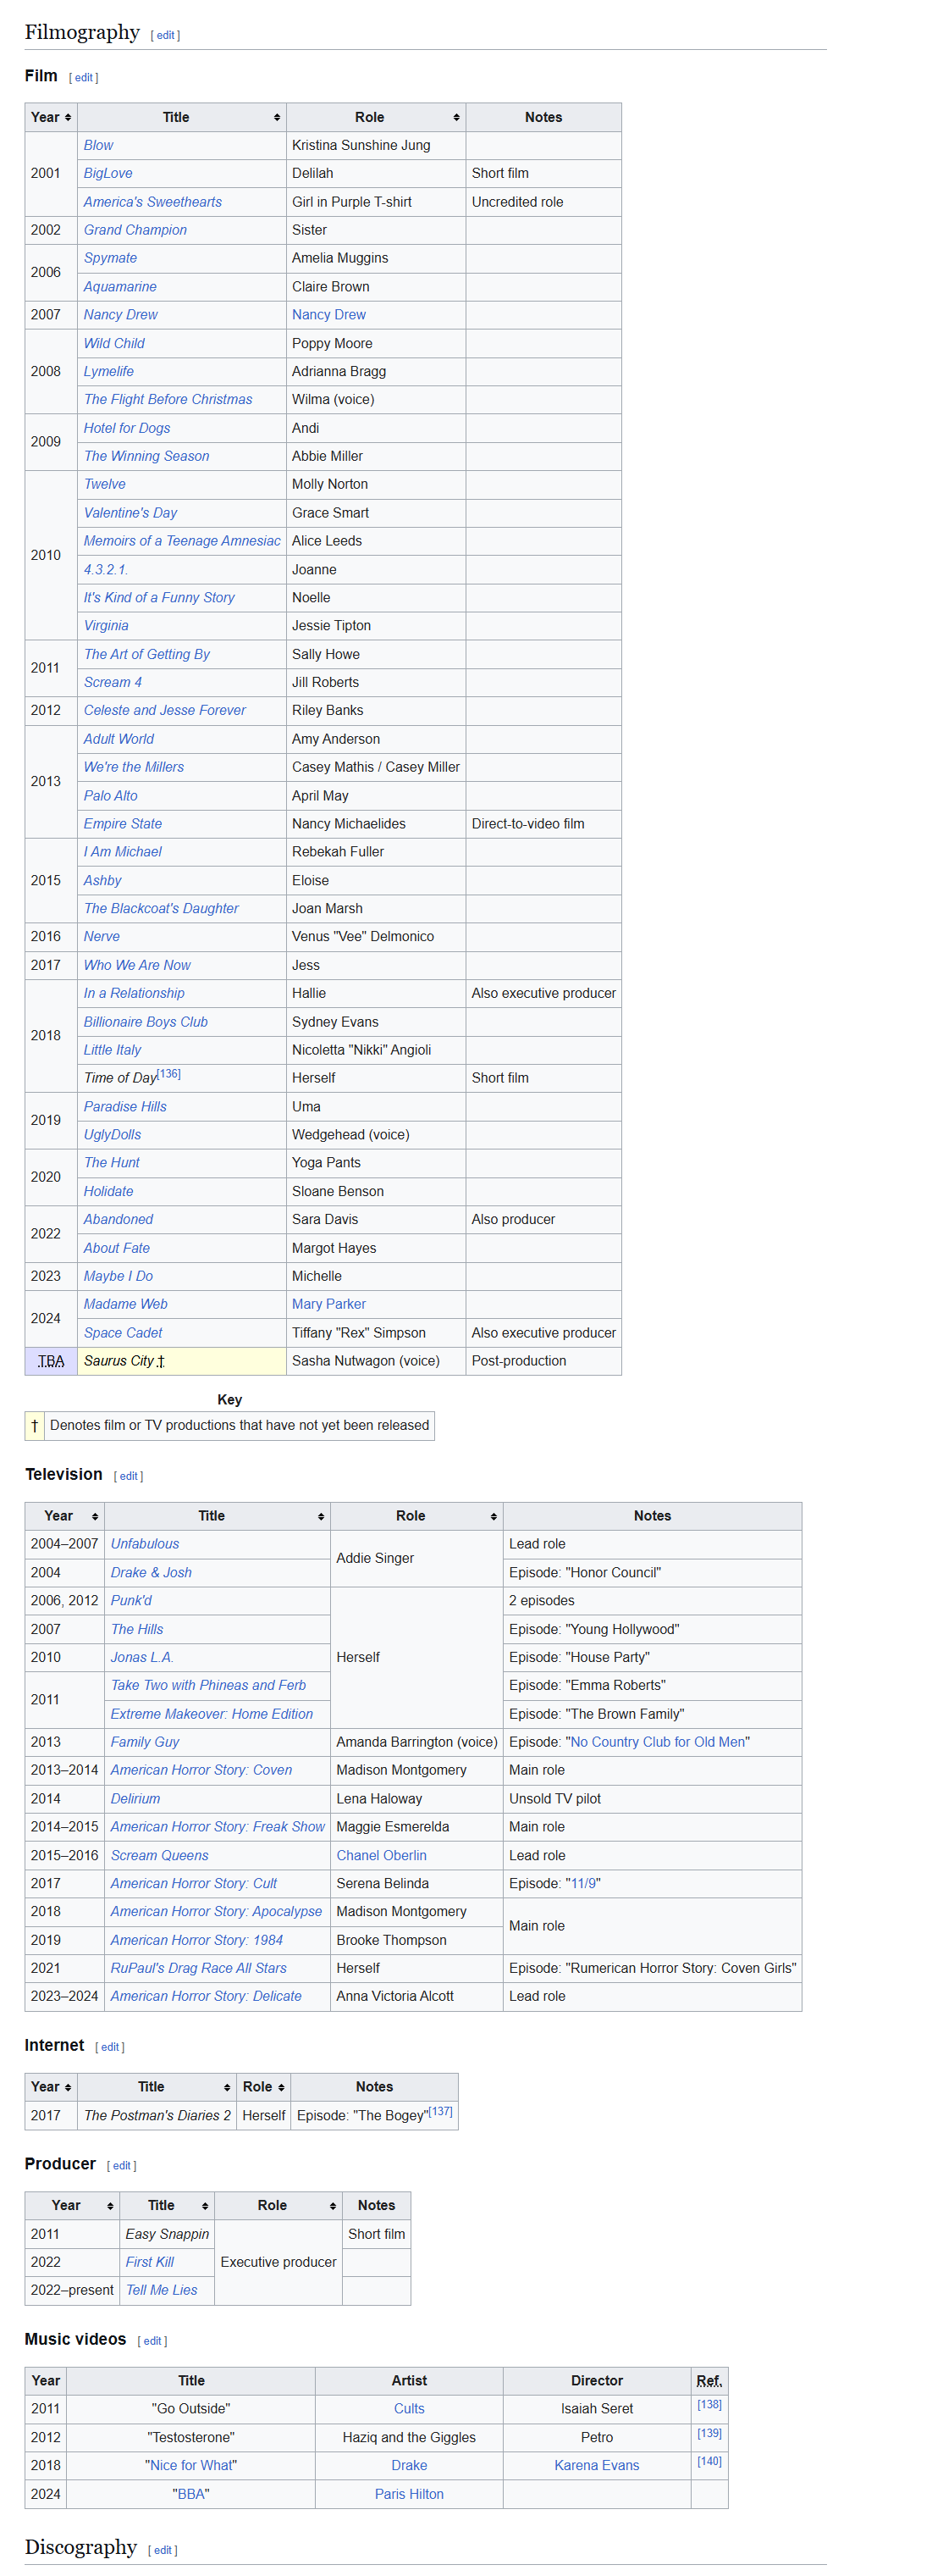Sort Internet table by Role

(x=264, y=2086)
